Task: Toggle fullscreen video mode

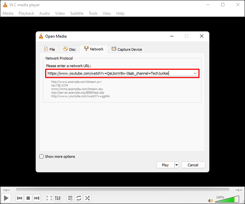Action: [49, 198]
